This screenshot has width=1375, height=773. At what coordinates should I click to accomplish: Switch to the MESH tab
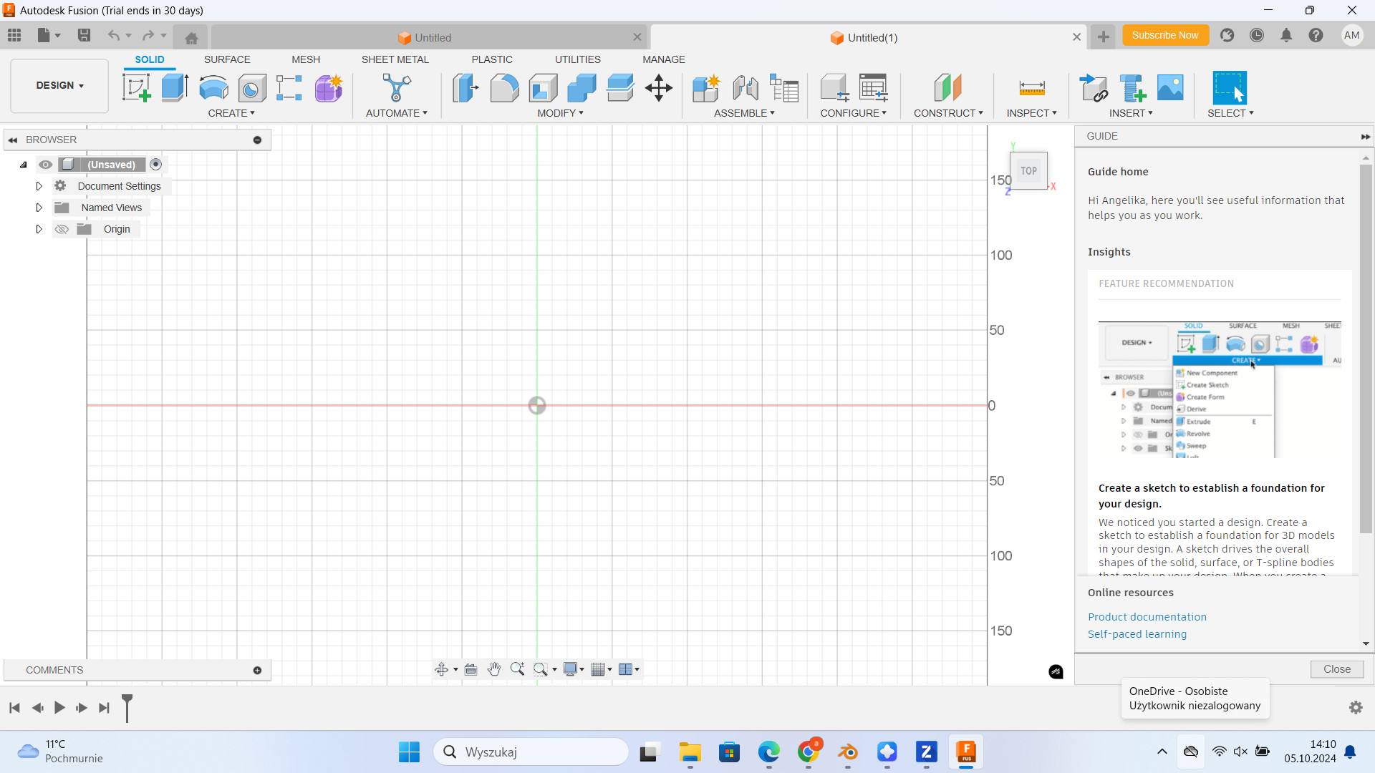click(x=306, y=59)
